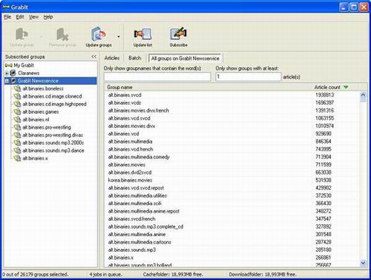
Task: Select alt.binaries.sounds.mp3.complete_cd in the list
Action: coord(232,226)
